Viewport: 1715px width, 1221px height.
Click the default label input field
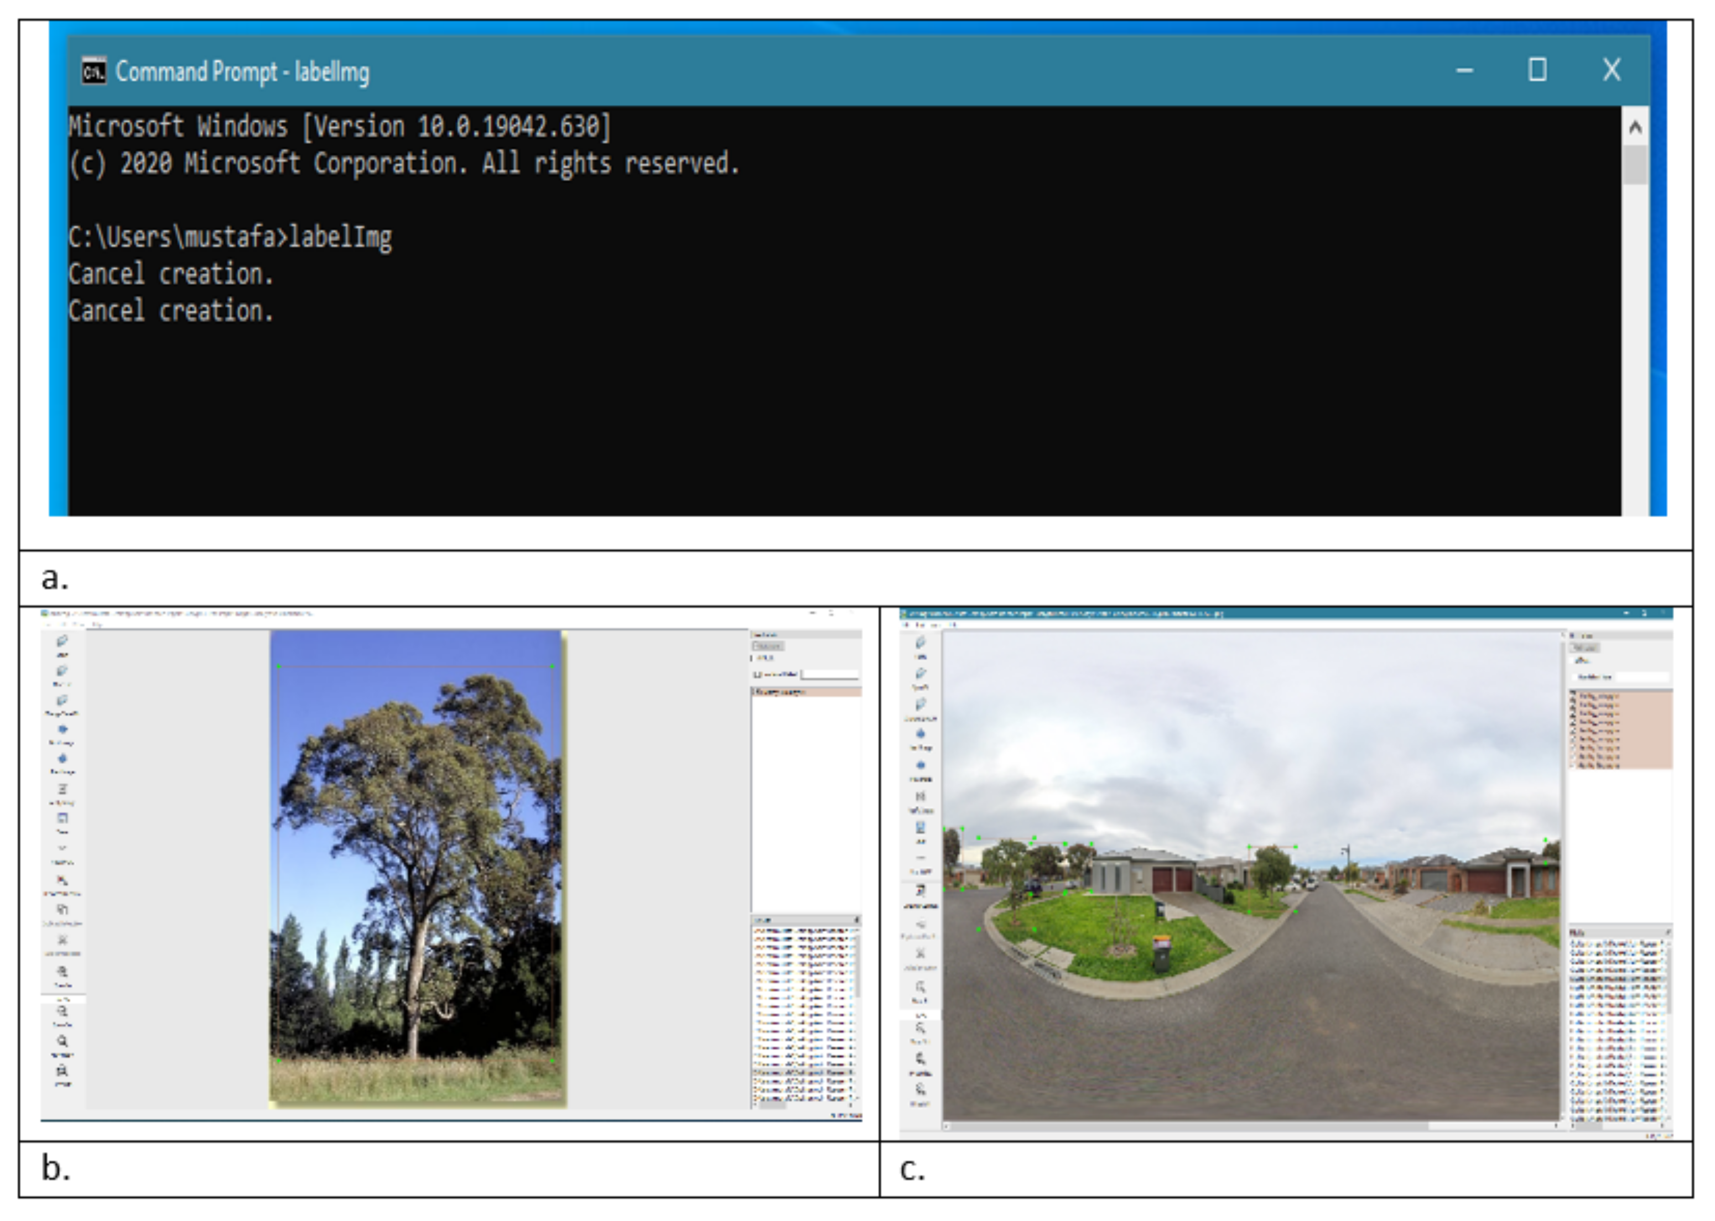click(830, 675)
